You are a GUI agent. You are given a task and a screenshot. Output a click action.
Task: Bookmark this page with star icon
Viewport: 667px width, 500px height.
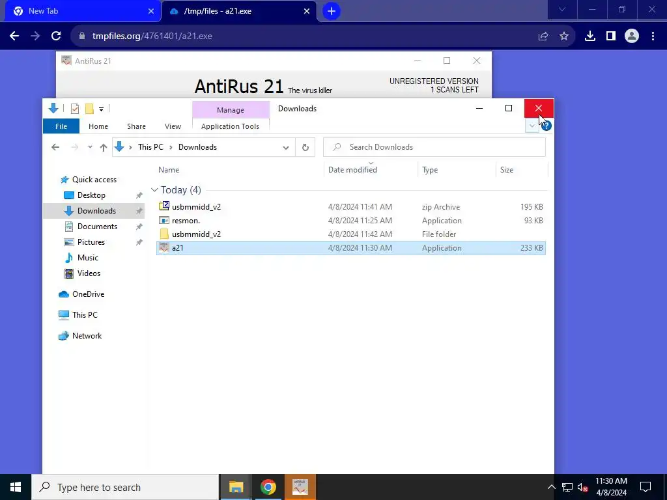(x=564, y=36)
